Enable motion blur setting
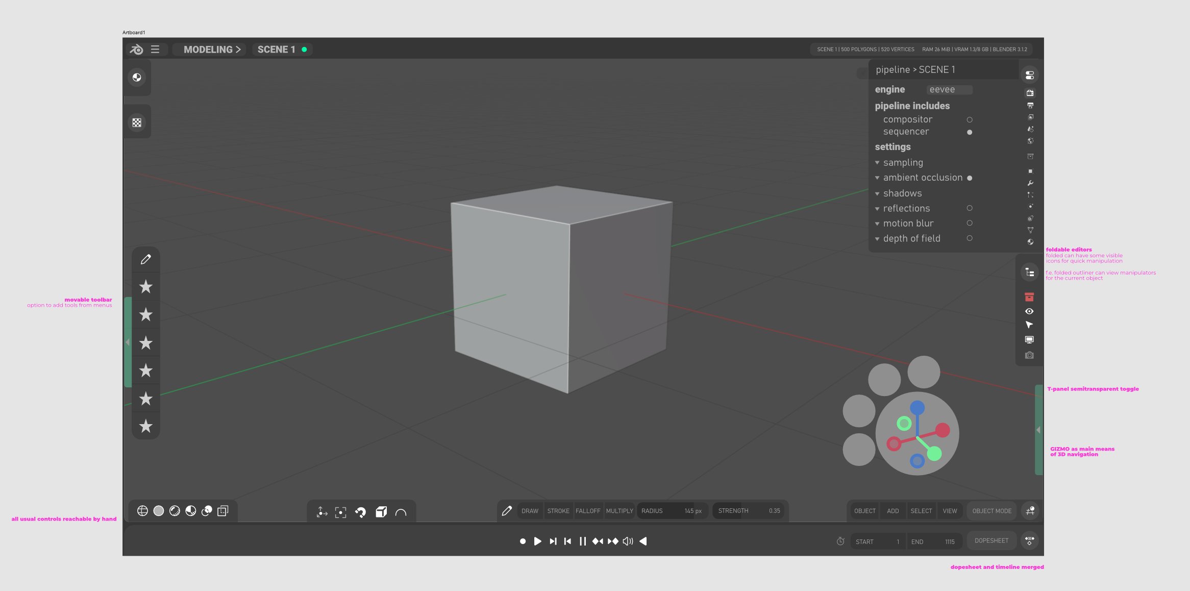This screenshot has height=591, width=1190. tap(970, 223)
